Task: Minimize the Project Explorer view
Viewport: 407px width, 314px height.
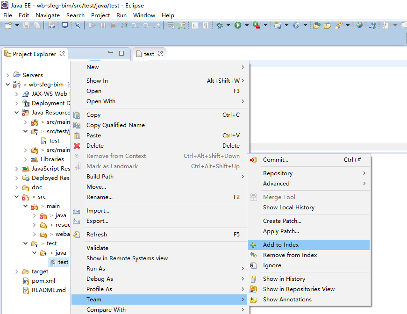Action: (111, 53)
